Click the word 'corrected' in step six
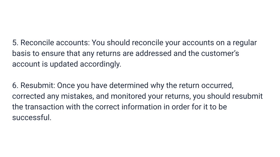 [28, 96]
